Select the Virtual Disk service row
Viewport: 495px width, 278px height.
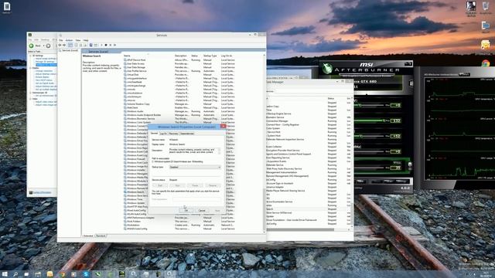pyautogui.click(x=179, y=75)
